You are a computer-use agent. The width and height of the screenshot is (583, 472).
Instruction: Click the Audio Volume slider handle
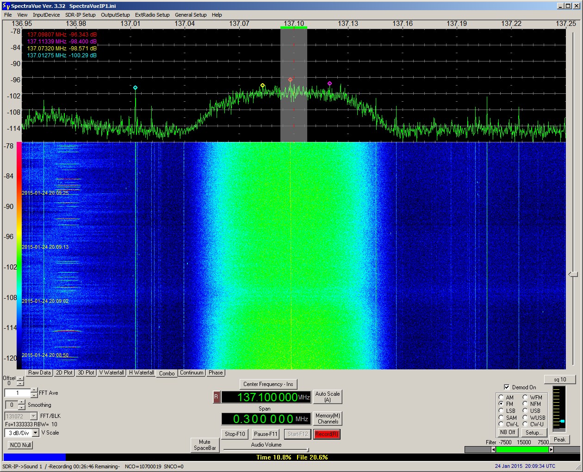pyautogui.click(x=308, y=450)
